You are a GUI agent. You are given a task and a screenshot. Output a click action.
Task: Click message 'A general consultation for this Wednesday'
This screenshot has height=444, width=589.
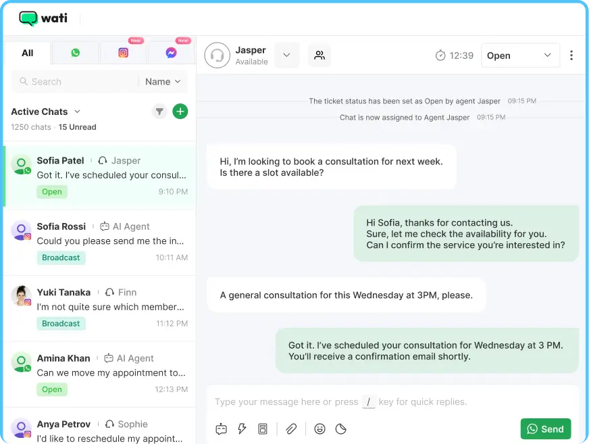[x=347, y=295]
